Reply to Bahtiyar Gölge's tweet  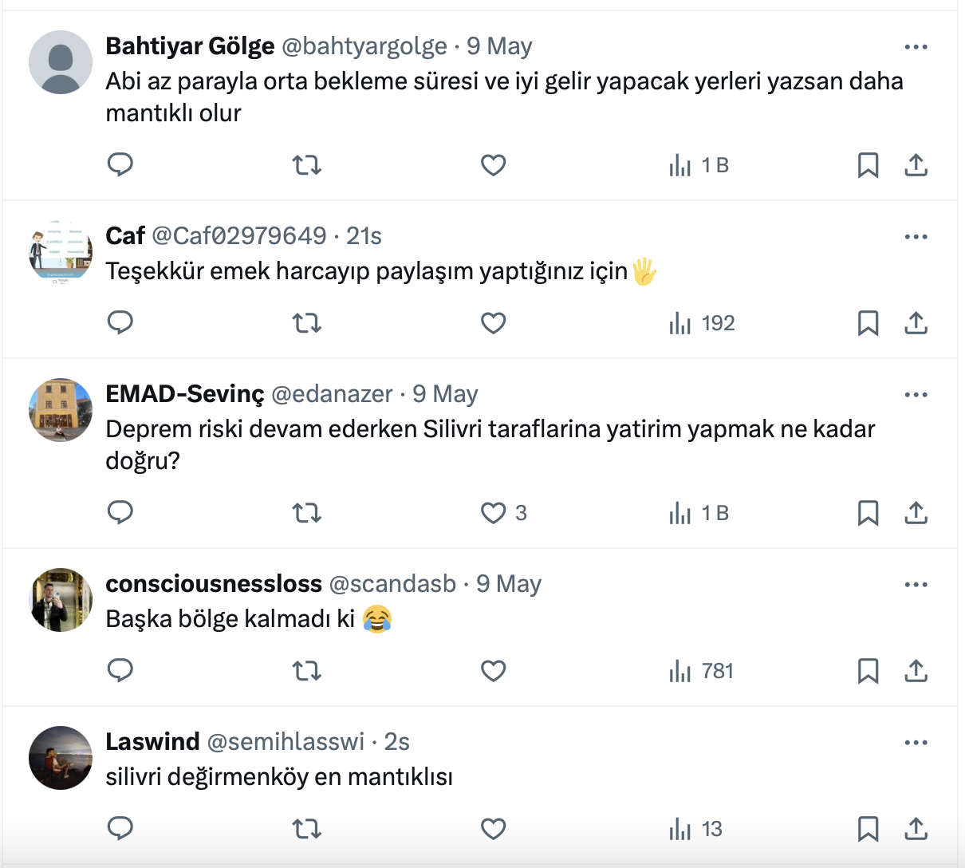(120, 165)
